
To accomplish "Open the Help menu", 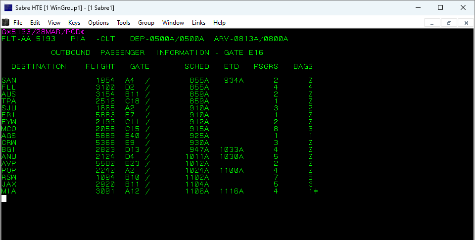I will [219, 23].
